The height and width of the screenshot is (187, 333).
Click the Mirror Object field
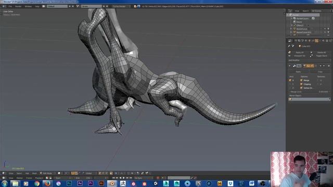pyautogui.click(x=310, y=99)
